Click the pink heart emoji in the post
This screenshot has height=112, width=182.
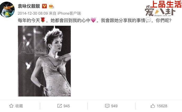(93, 20)
